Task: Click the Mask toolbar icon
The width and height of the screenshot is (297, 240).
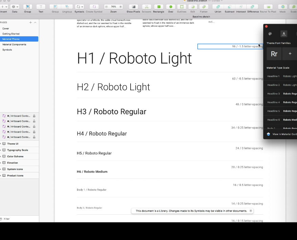Action: [x=282, y=7]
